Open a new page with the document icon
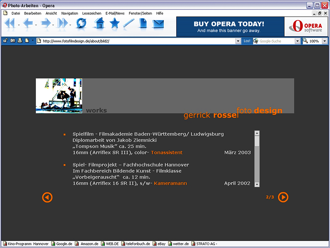Viewport: 330px width, 248px height. [143, 23]
